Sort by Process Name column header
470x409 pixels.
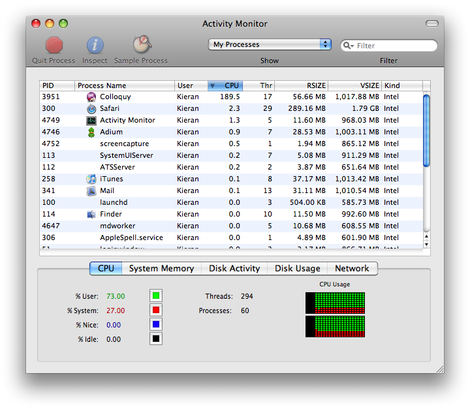125,85
